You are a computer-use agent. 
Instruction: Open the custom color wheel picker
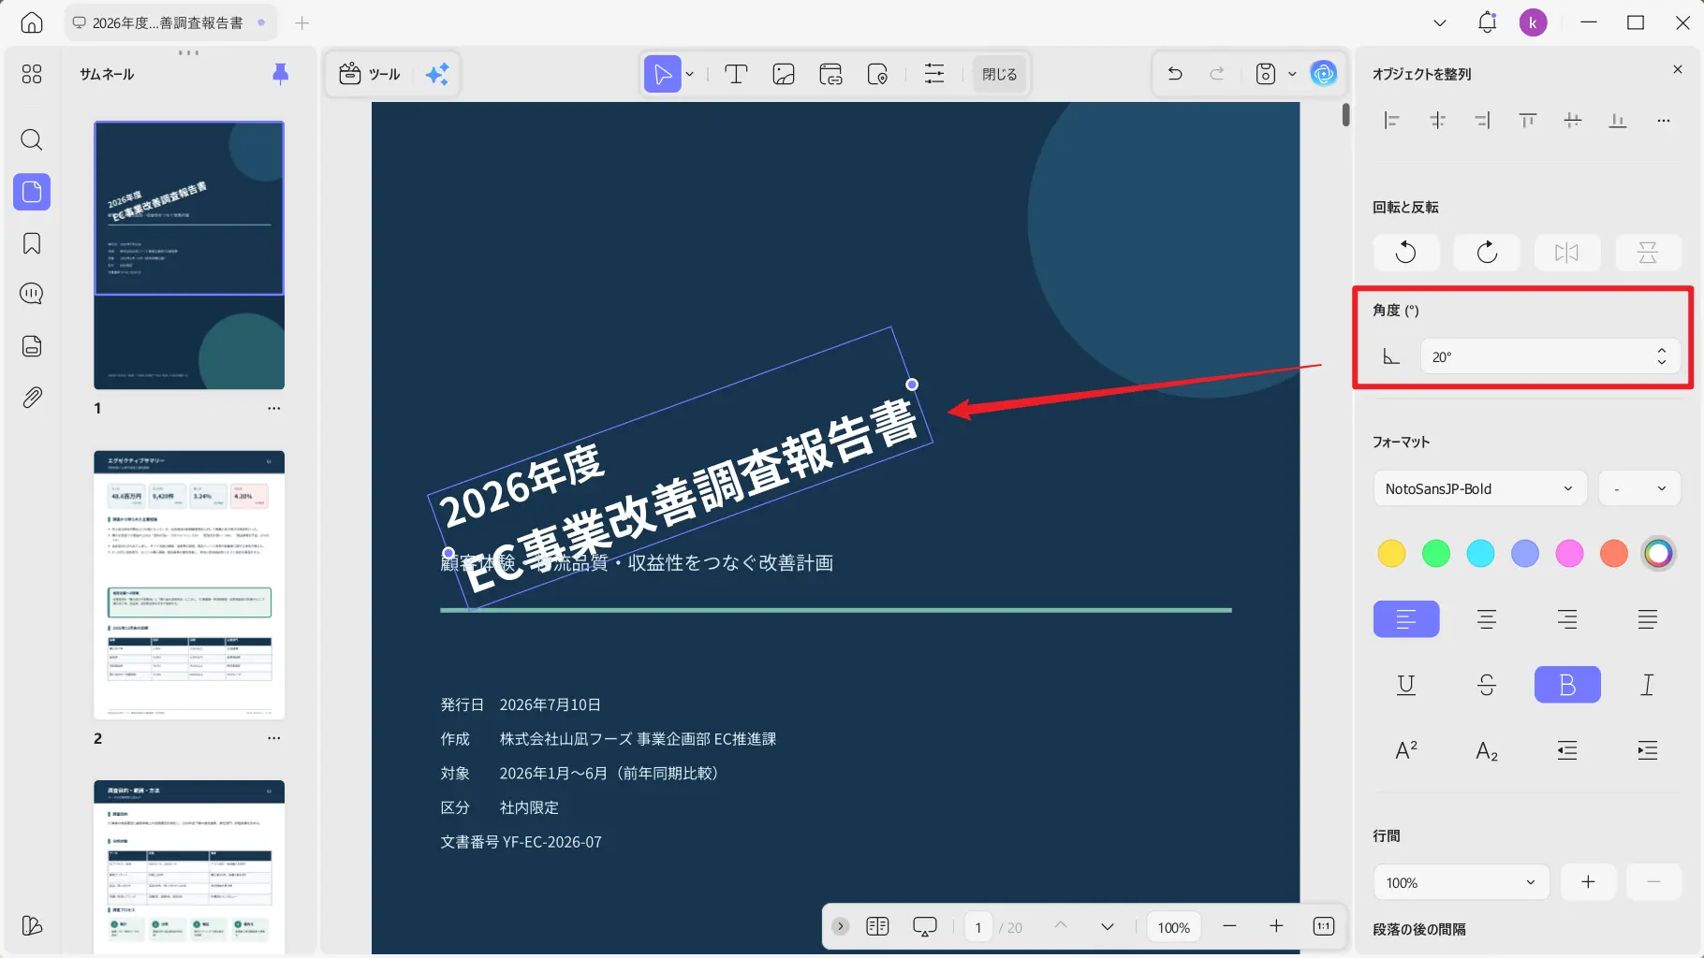1658,554
